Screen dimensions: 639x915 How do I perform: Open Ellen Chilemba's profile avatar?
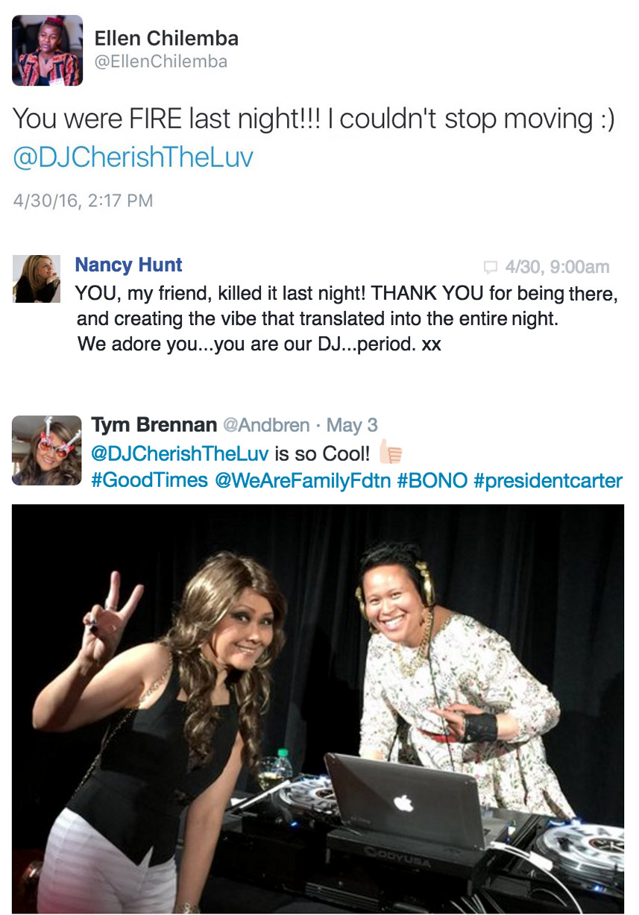pos(47,50)
